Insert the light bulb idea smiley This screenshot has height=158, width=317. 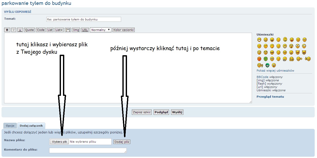pyautogui.click(x=274, y=65)
